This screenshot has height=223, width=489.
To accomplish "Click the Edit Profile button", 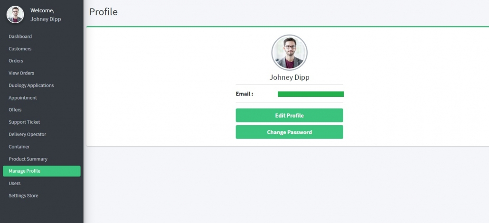I will (290, 115).
